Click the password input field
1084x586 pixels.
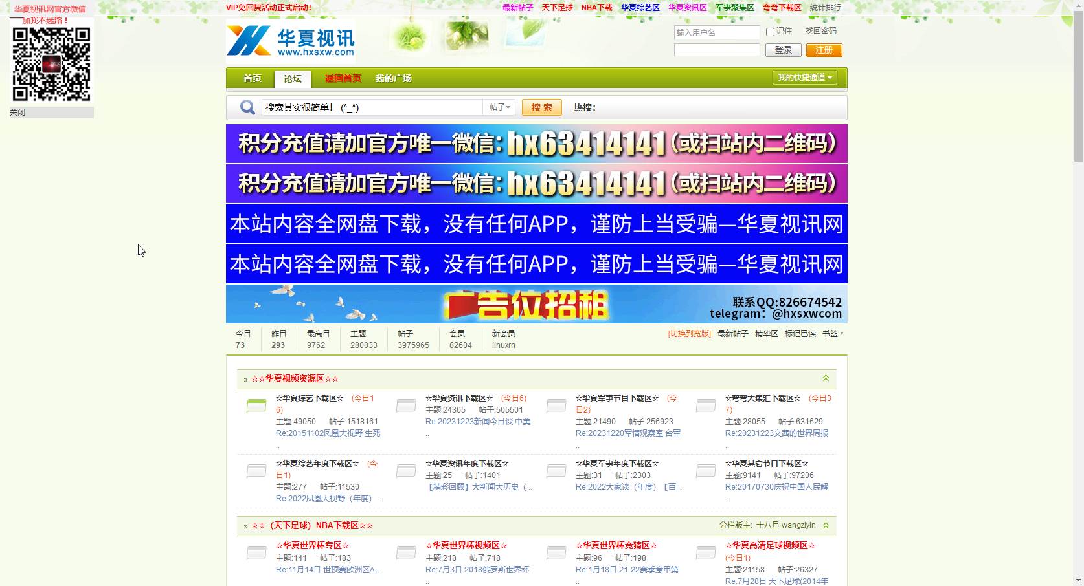click(x=717, y=50)
